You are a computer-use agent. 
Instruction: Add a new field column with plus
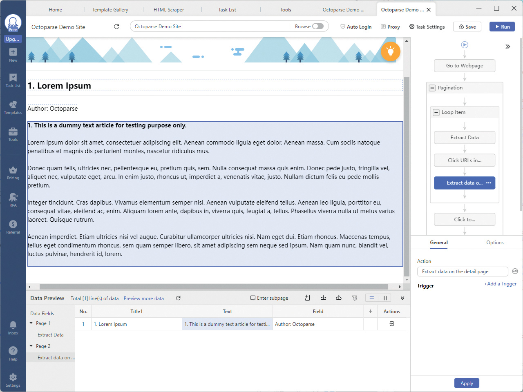pos(371,311)
